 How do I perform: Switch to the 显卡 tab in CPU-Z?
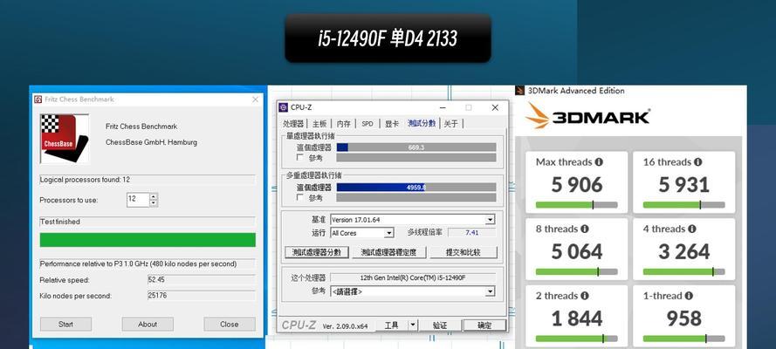(x=391, y=124)
